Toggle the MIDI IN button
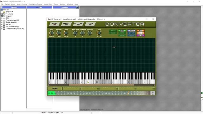This screenshot has height=114, width=203. pyautogui.click(x=141, y=33)
